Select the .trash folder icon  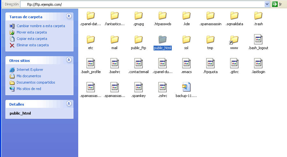(x=258, y=16)
